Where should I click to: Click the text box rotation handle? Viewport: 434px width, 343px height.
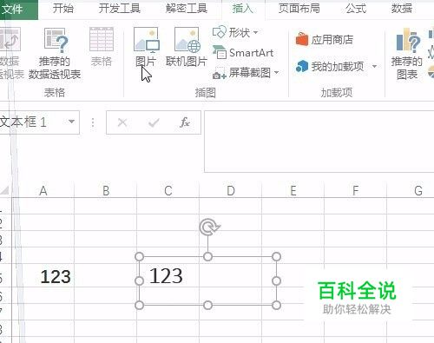(209, 227)
